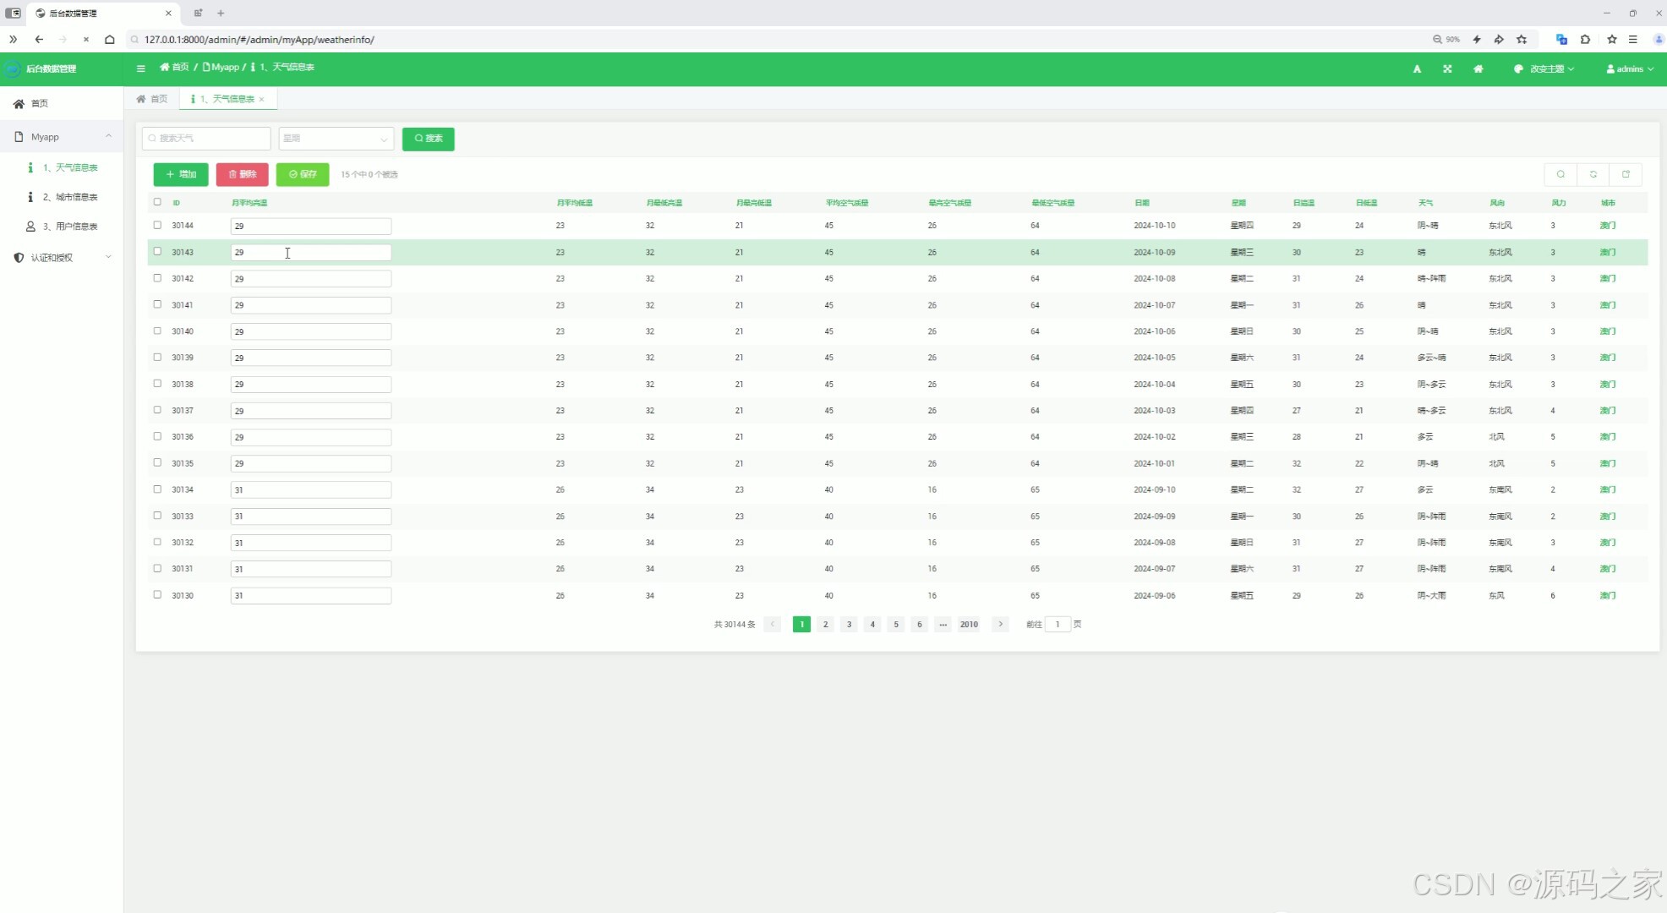Viewport: 1667px width, 913px height.
Task: Click the 搜索天气 search input field
Action: point(207,139)
